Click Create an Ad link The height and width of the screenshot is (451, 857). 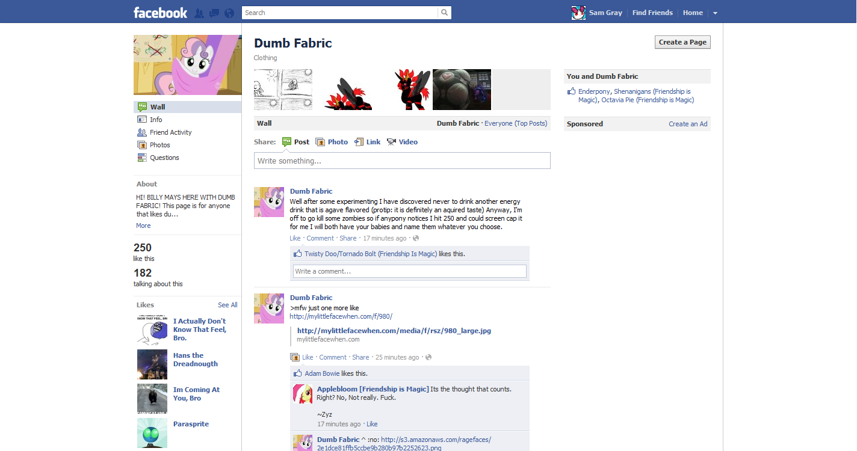point(688,124)
